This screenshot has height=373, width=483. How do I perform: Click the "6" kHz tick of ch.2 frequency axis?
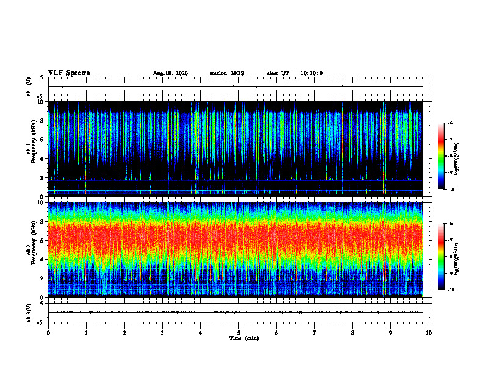point(43,241)
